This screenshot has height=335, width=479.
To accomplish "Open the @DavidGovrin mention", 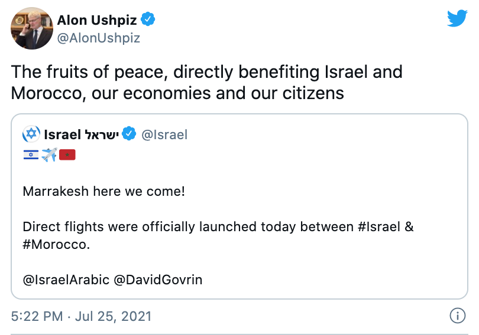I will [158, 280].
